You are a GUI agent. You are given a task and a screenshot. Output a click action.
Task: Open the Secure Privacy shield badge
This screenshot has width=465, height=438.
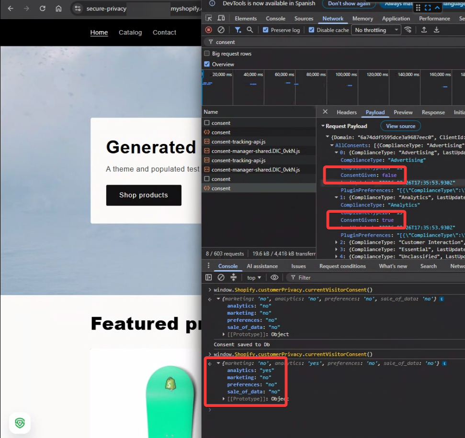[20, 423]
